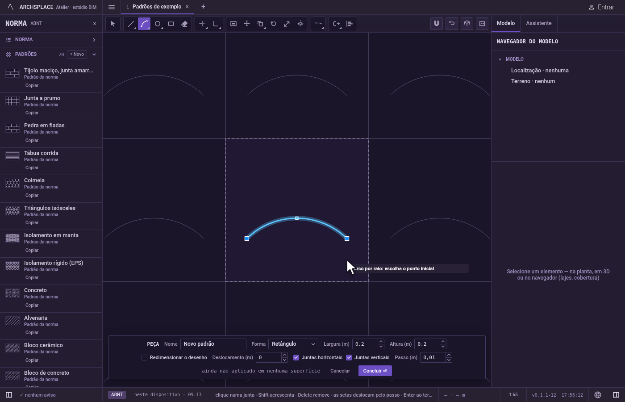Open the line style dropdown tool
Image resolution: width=625 pixels, height=402 pixels.
pyautogui.click(x=318, y=24)
